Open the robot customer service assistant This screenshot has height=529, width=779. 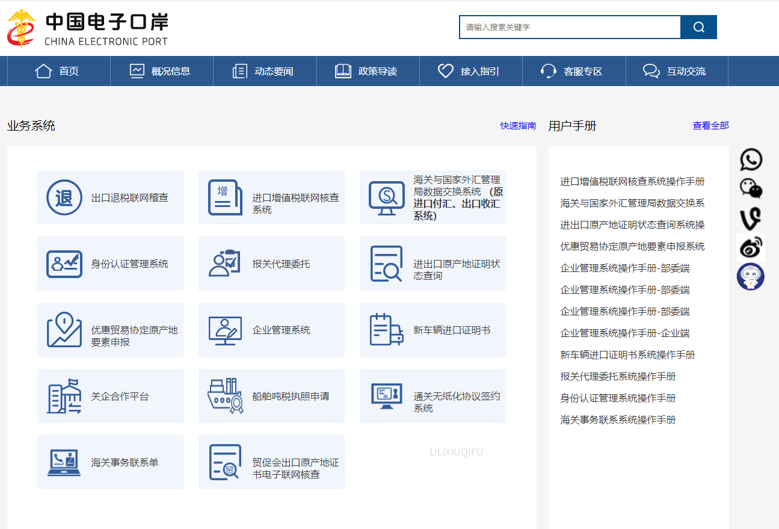click(751, 276)
